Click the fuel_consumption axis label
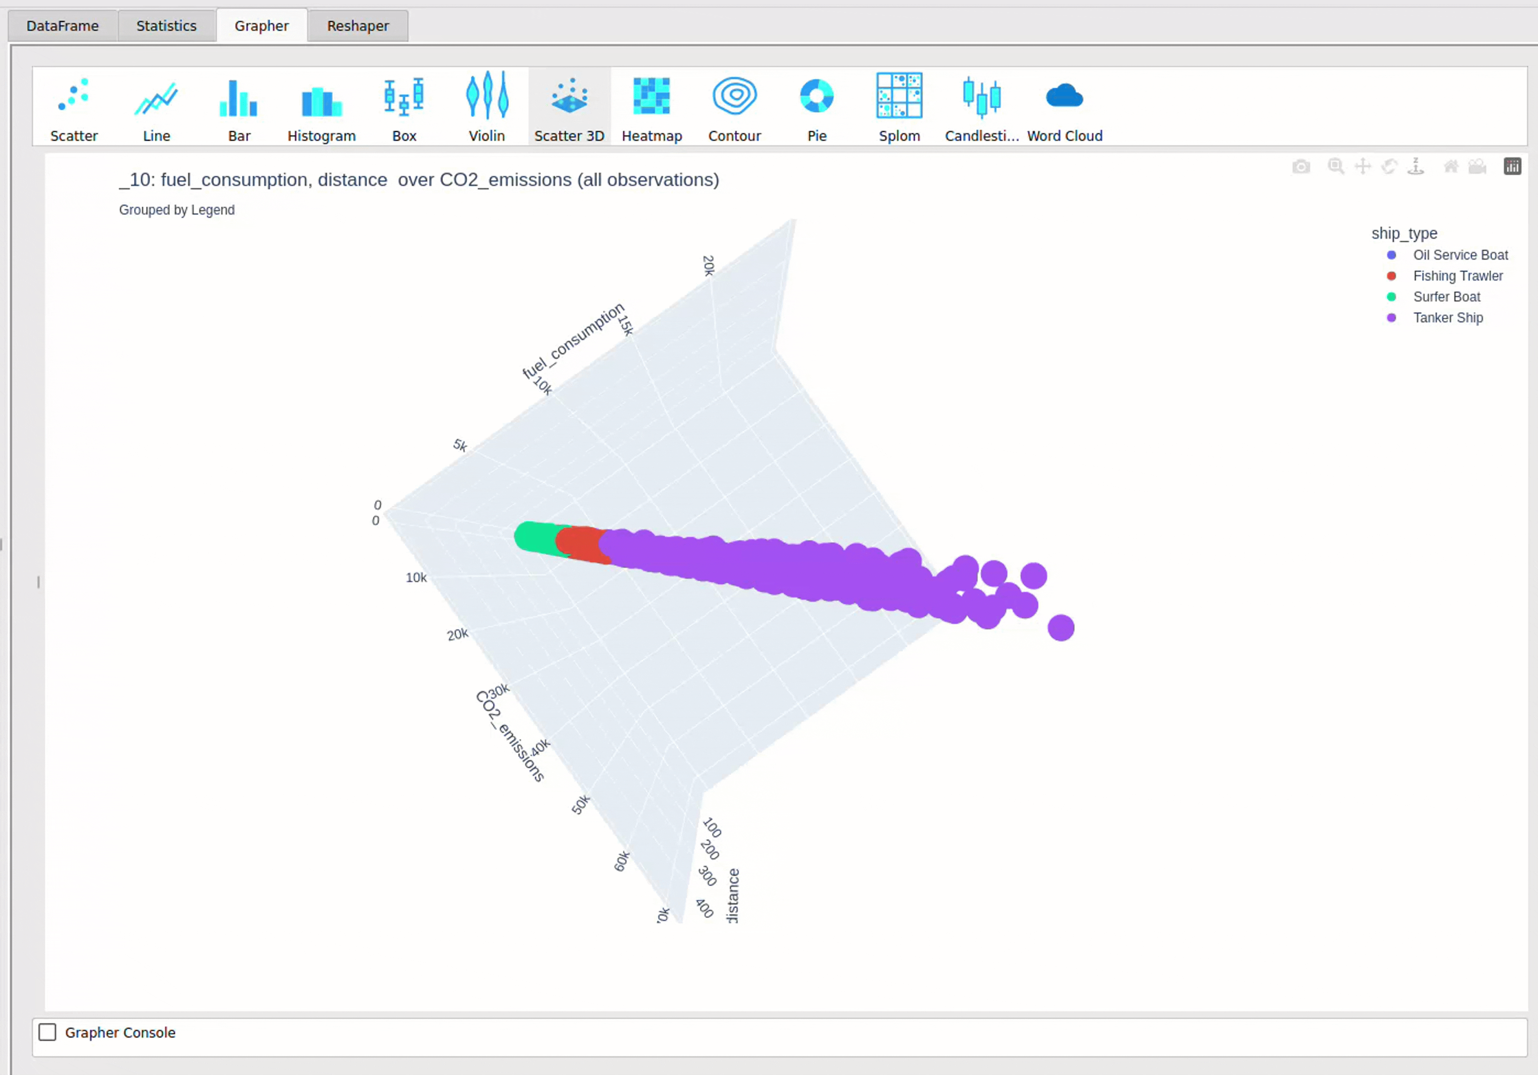This screenshot has width=1538, height=1075. [x=573, y=341]
